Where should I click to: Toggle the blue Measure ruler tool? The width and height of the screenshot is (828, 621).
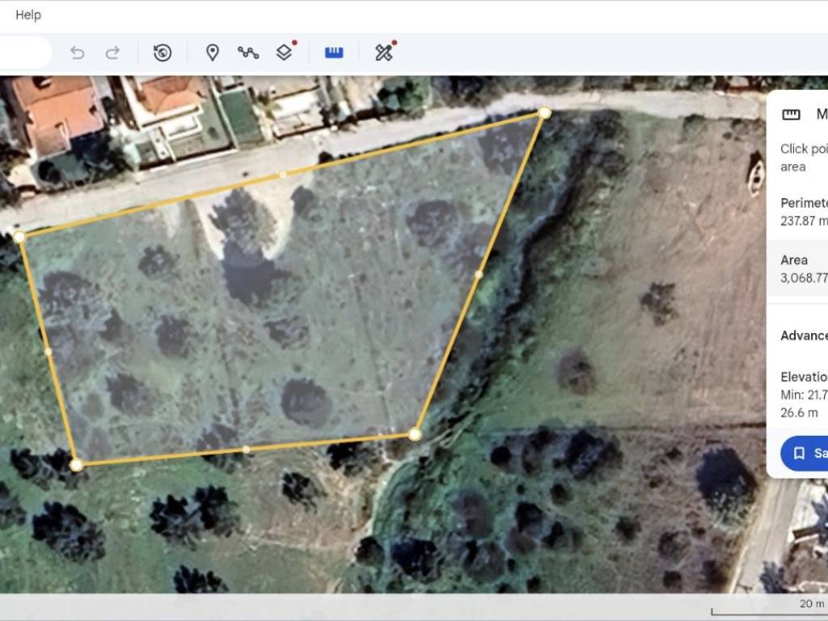[x=334, y=53]
